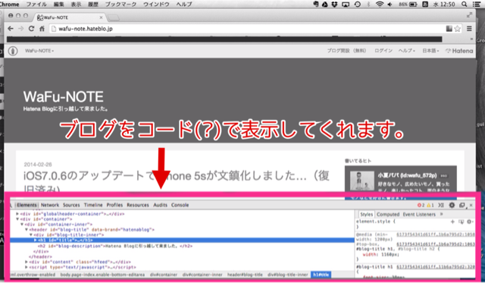
Task: Open the WaFu-NOTE dropdown in Hatena header
Action: (x=39, y=51)
